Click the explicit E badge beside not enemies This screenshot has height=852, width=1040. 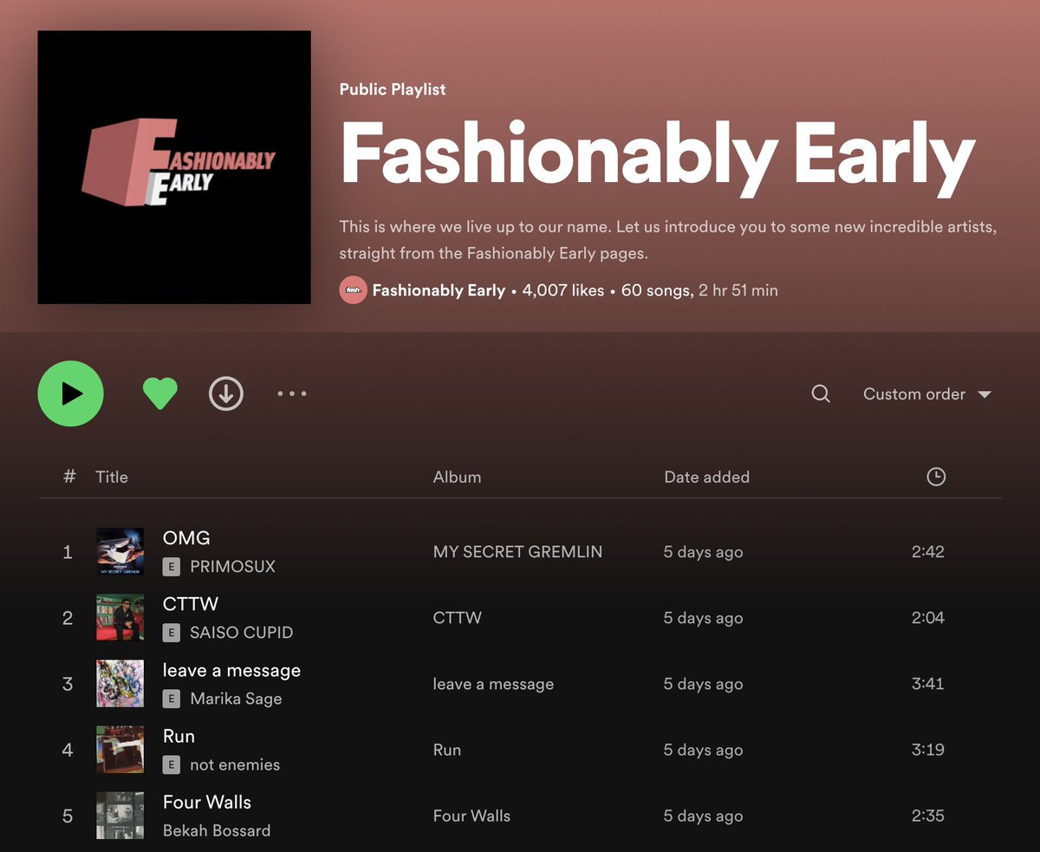click(x=172, y=764)
